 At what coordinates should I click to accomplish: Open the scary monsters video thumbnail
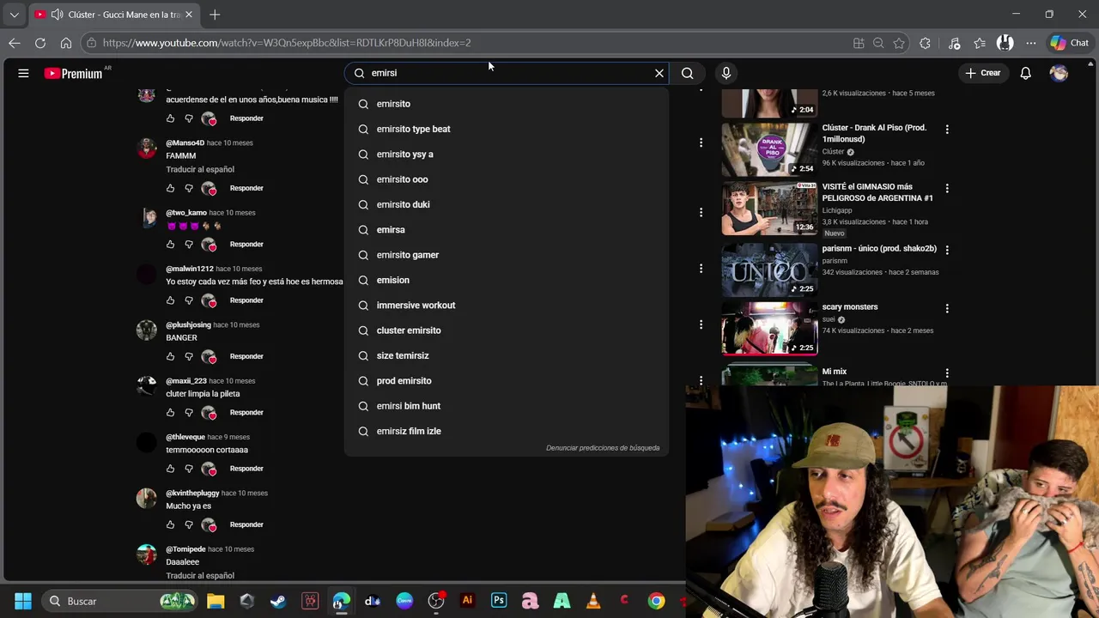pyautogui.click(x=769, y=328)
